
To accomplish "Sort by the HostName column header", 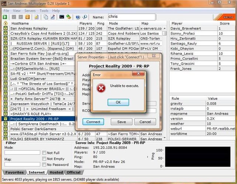I will [43, 23].
